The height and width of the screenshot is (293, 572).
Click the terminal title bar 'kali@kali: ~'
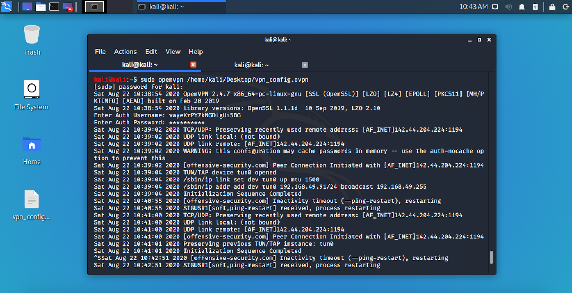[x=278, y=40]
